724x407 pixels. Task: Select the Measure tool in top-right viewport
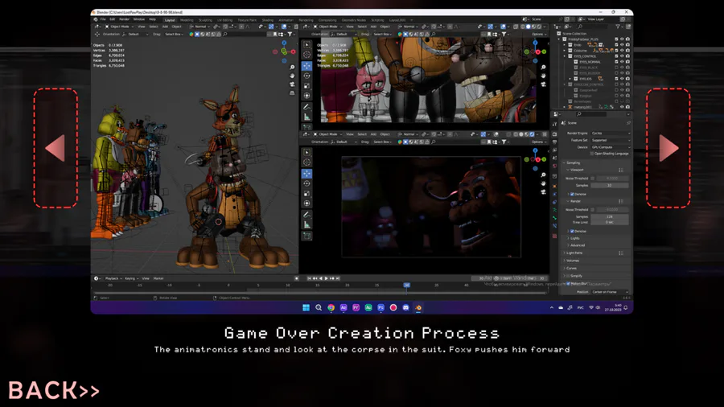306,117
